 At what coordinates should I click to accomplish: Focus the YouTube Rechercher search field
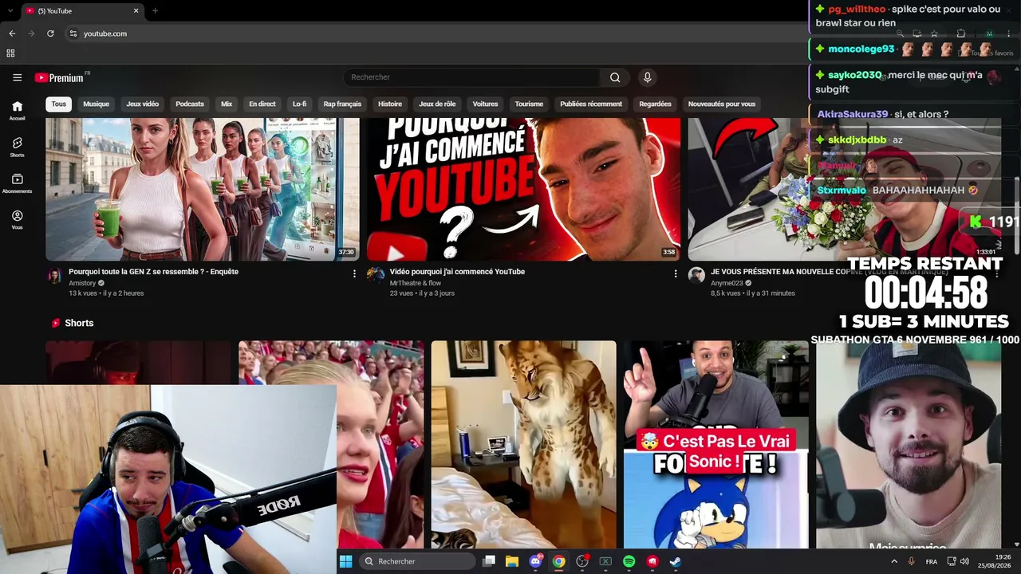tap(471, 77)
